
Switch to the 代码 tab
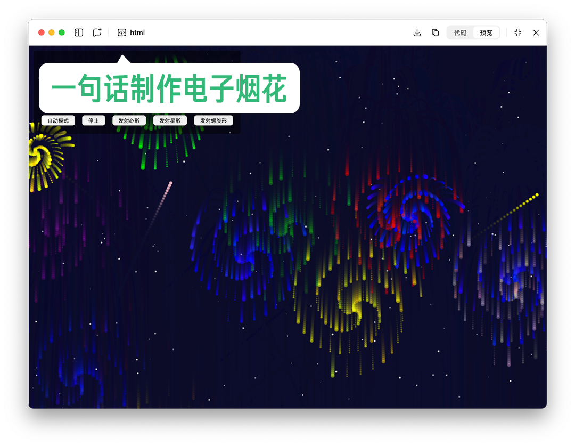[x=459, y=33]
